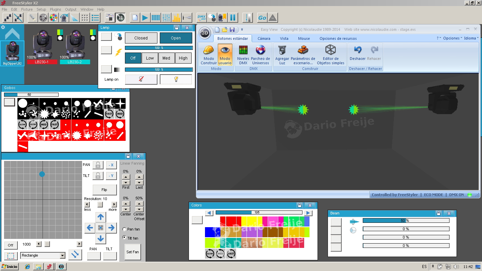This screenshot has height=271, width=482.
Task: Click the FAST rotation icon in Colors window
Action: [231, 254]
